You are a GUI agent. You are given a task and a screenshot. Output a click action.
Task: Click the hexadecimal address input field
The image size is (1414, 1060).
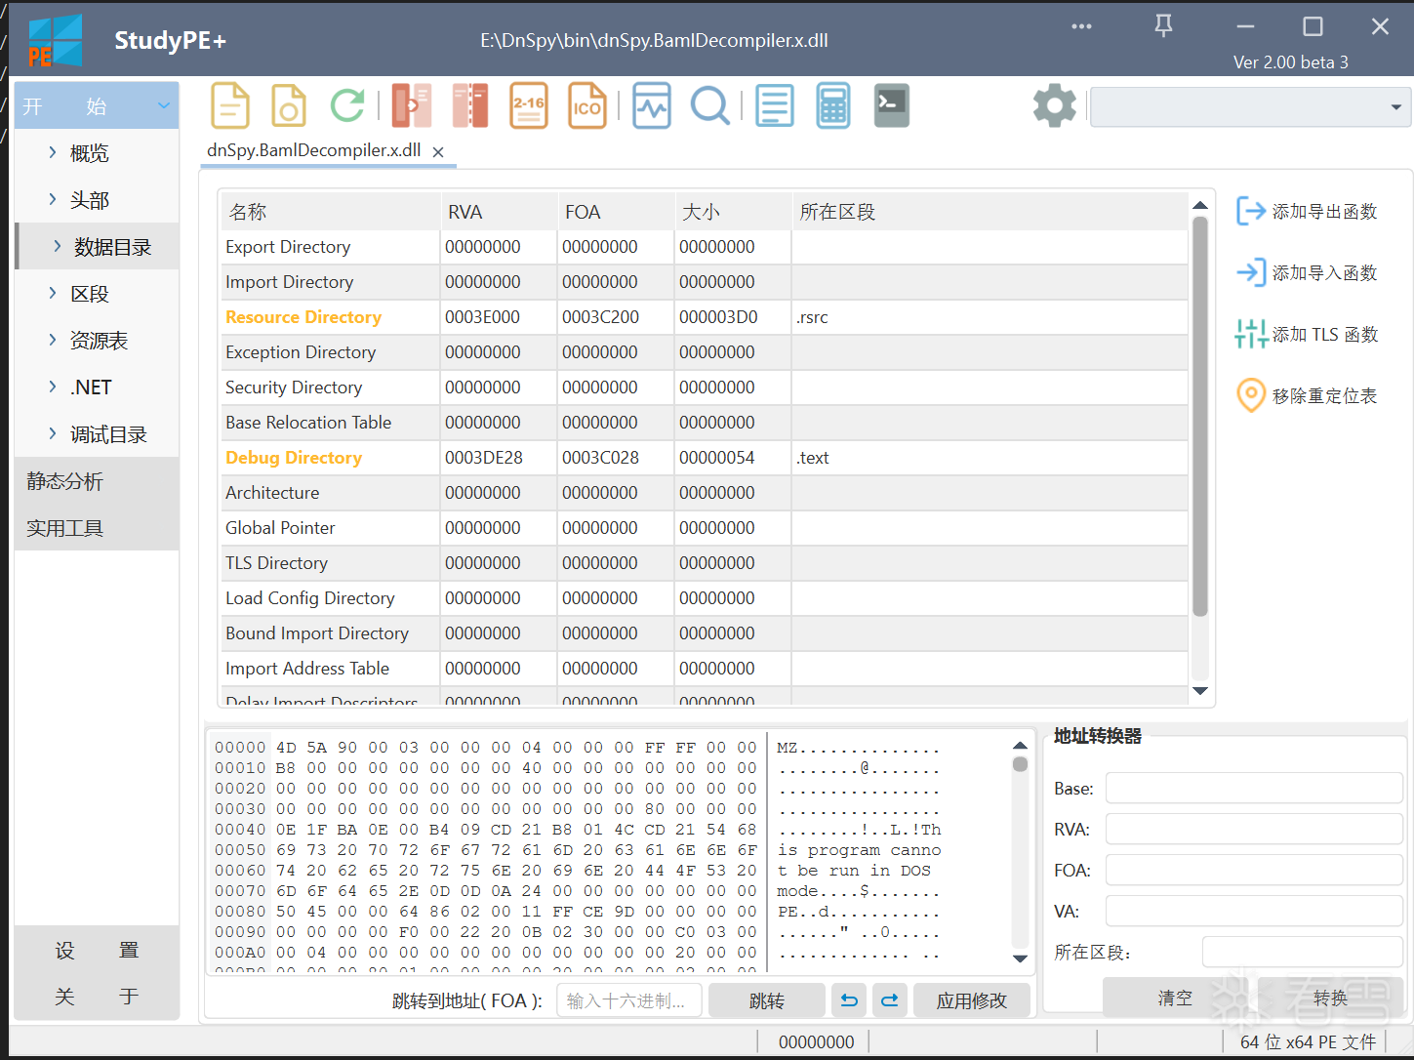click(628, 999)
